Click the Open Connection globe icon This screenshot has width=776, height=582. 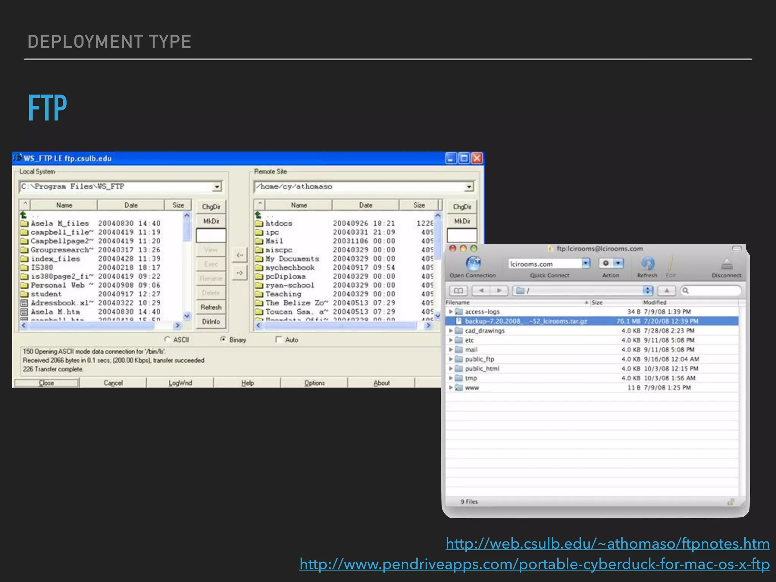(x=473, y=263)
